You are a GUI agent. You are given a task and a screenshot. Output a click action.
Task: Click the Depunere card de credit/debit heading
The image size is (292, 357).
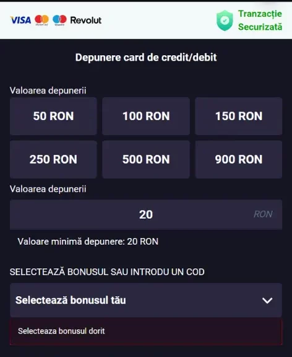(146, 58)
